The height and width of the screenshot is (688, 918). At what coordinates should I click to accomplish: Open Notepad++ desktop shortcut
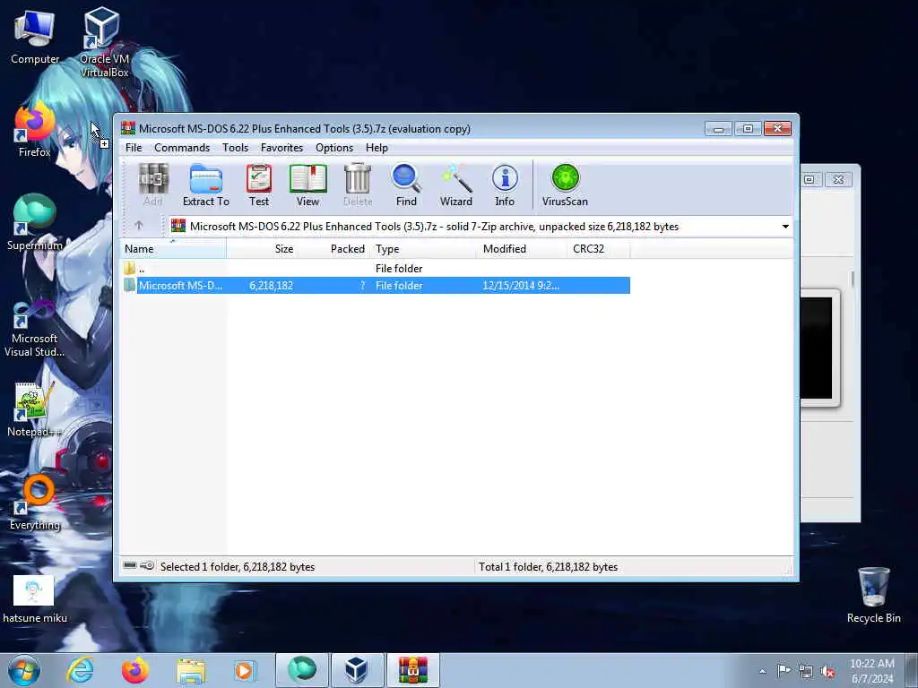(x=35, y=409)
